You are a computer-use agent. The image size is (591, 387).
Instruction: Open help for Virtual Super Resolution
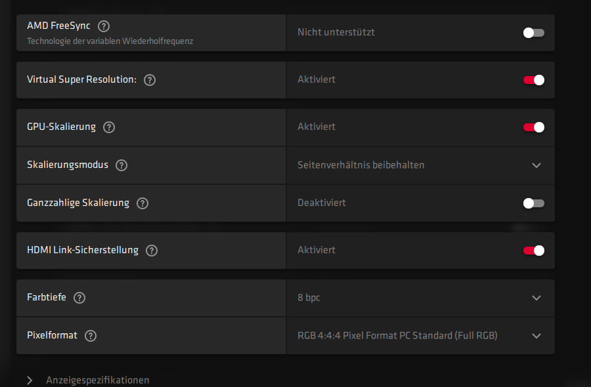(150, 80)
